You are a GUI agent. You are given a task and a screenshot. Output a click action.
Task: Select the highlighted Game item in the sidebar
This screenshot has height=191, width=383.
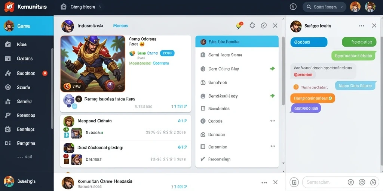pos(27,26)
